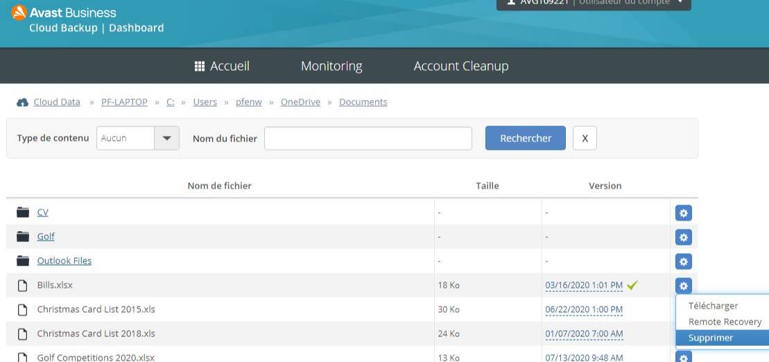Click the gear icon for CV folder
This screenshot has height=362, width=769.
[x=683, y=213]
